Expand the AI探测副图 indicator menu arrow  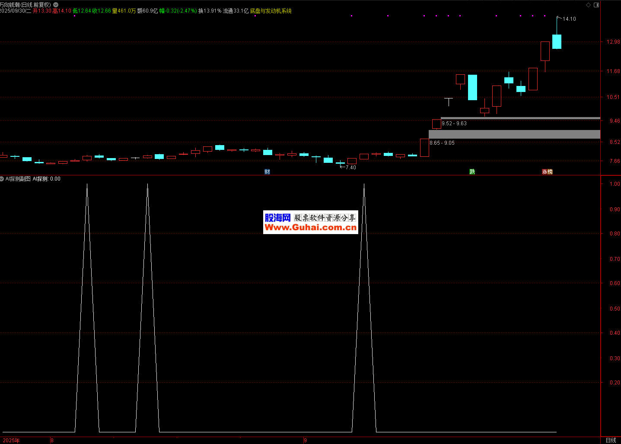tap(2, 179)
